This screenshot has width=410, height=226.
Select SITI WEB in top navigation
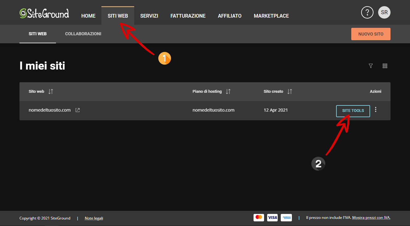click(x=118, y=16)
